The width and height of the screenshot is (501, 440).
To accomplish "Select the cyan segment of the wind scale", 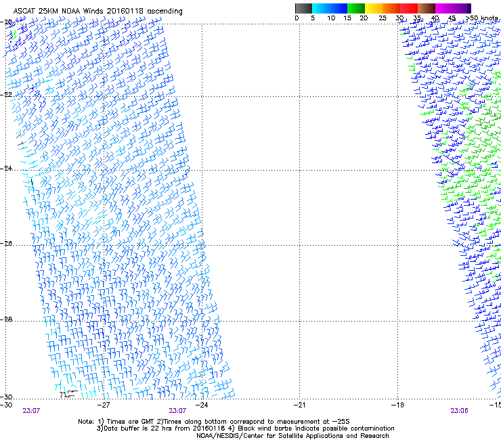I will tap(321, 8).
